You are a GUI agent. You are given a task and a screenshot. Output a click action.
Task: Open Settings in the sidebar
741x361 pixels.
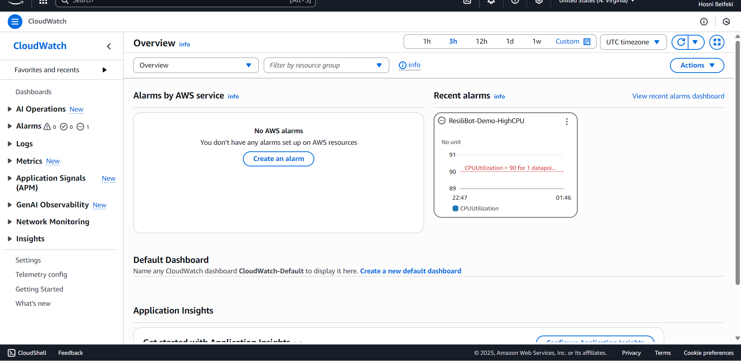click(28, 260)
